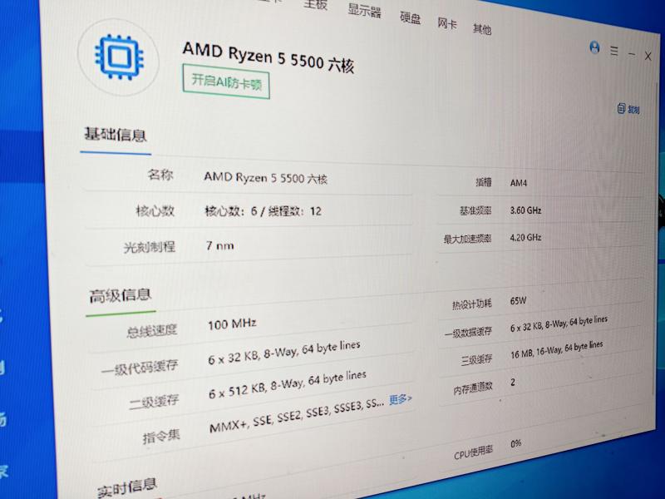
Task: Click the user account avatar icon
Action: click(x=594, y=48)
